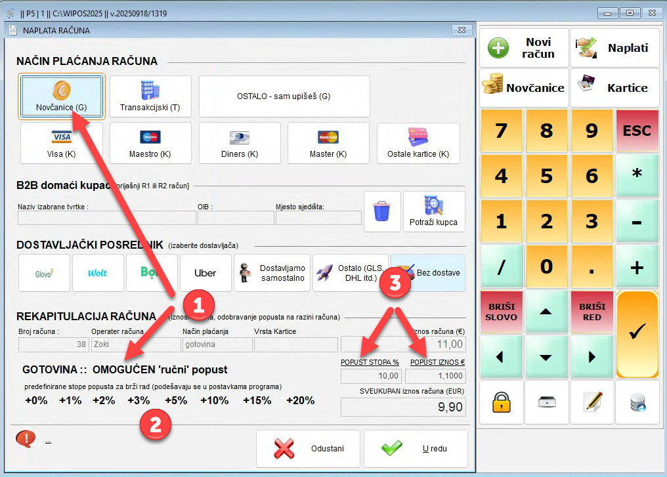Select Visa (K) card payment
This screenshot has width=667, height=477.
tap(62, 143)
